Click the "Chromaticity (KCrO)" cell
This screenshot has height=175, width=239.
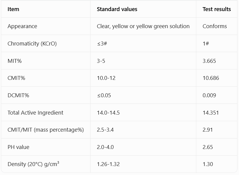tap(32, 44)
